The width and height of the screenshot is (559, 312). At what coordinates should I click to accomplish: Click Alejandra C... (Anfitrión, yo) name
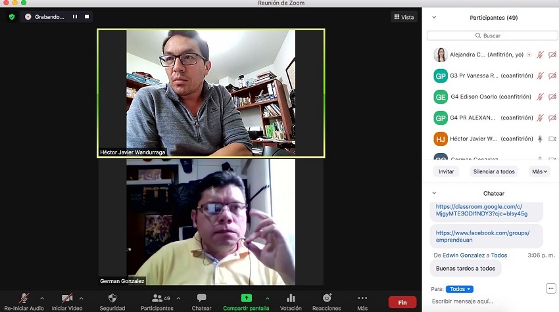pyautogui.click(x=486, y=55)
